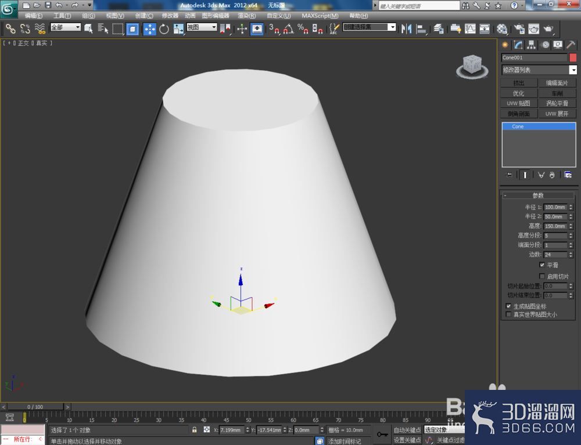Open Select by Name list icon
581x445 pixels.
coord(103,29)
